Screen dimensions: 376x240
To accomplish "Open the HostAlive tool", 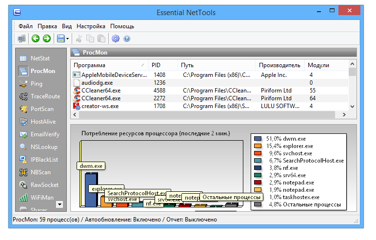I will click(38, 122).
